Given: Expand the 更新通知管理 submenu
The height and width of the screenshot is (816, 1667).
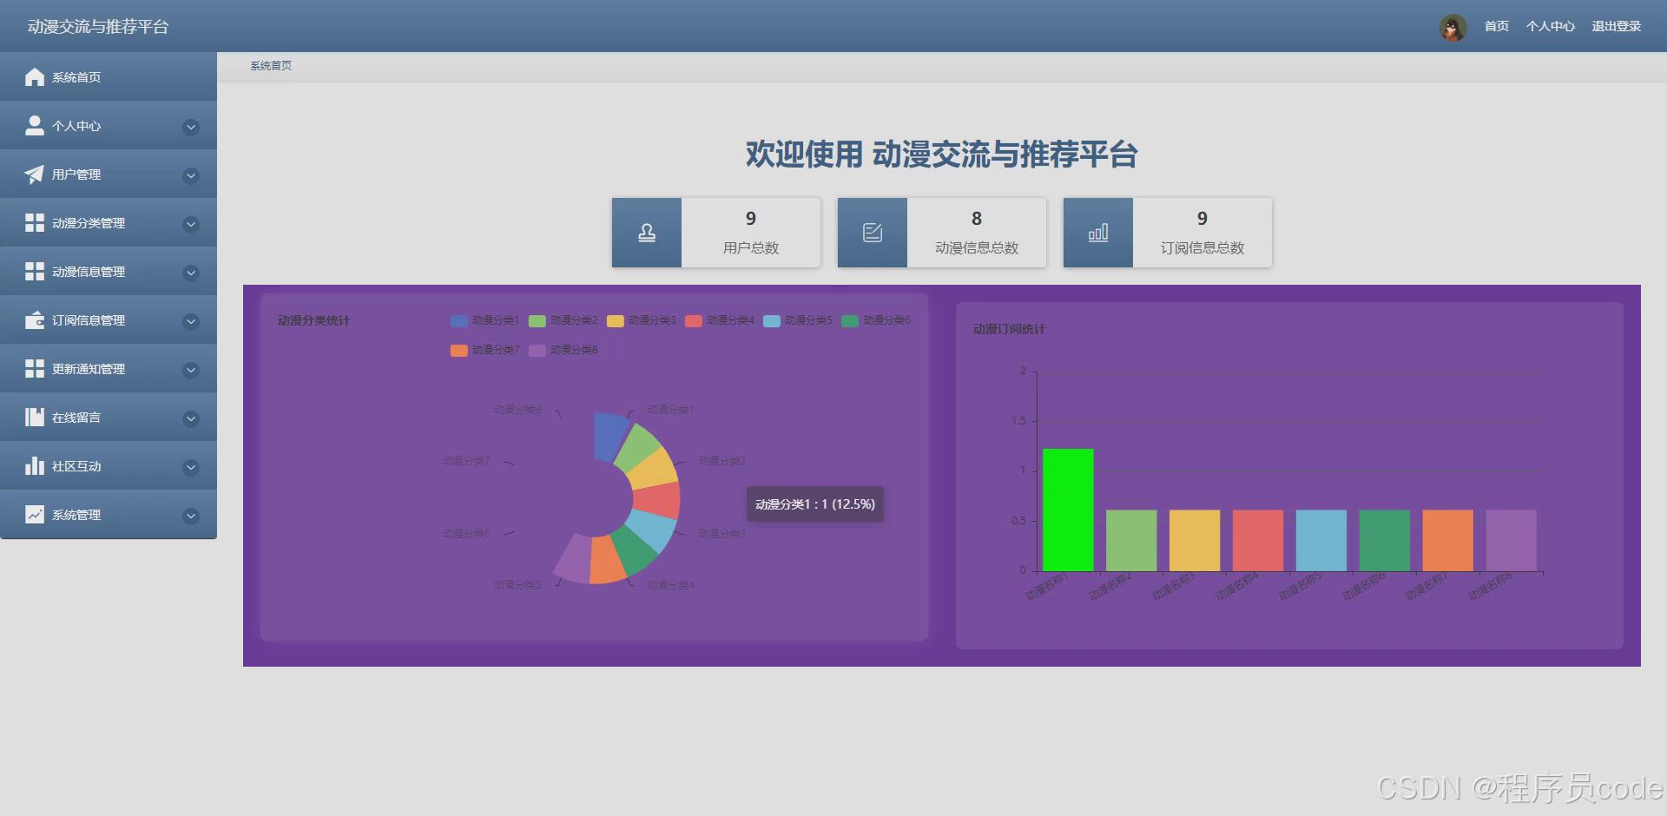Looking at the screenshot, I should [x=191, y=370].
